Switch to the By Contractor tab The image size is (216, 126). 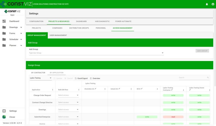click(x=38, y=73)
